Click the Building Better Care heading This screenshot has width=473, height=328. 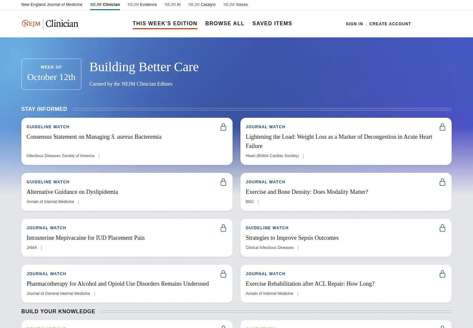(144, 67)
